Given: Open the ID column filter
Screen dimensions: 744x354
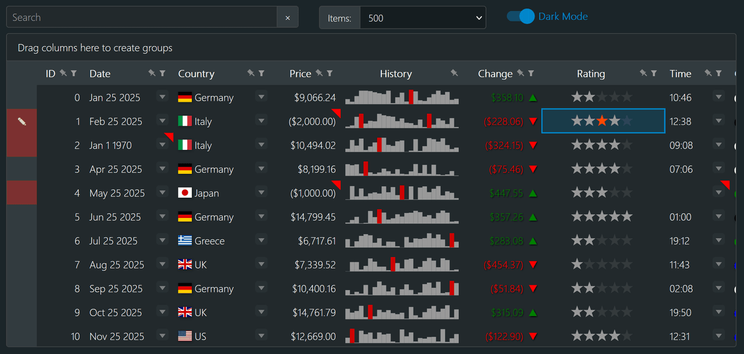Looking at the screenshot, I should click(x=74, y=73).
